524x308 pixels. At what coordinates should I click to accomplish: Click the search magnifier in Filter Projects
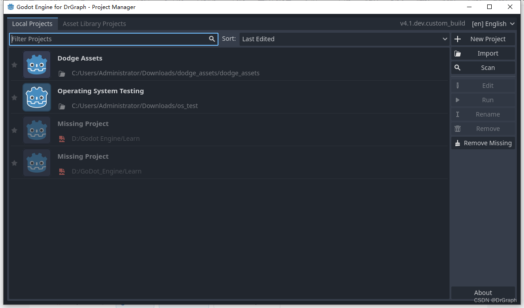(212, 39)
